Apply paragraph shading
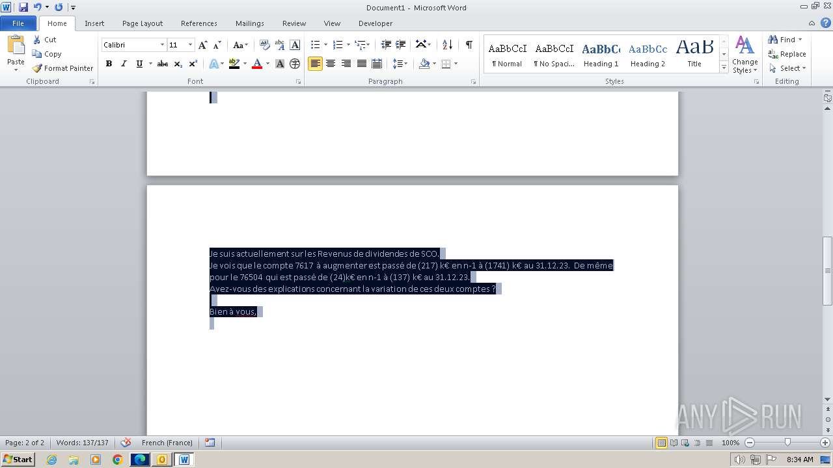 [424, 64]
